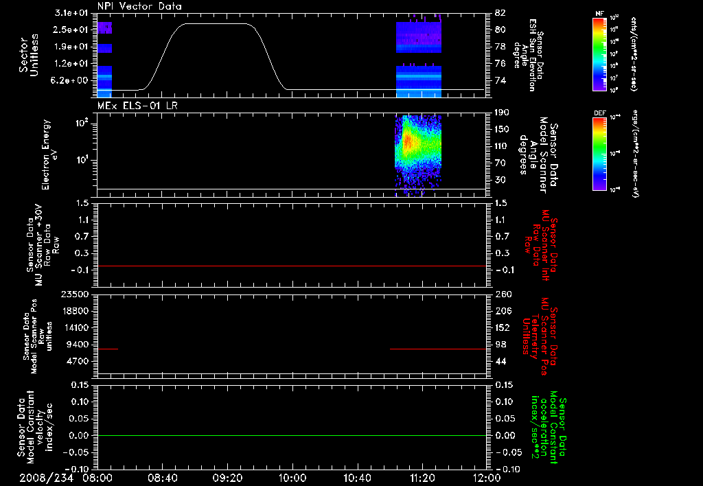Click the "NF" label above the color bar
This screenshot has width=703, height=486.
[600, 14]
